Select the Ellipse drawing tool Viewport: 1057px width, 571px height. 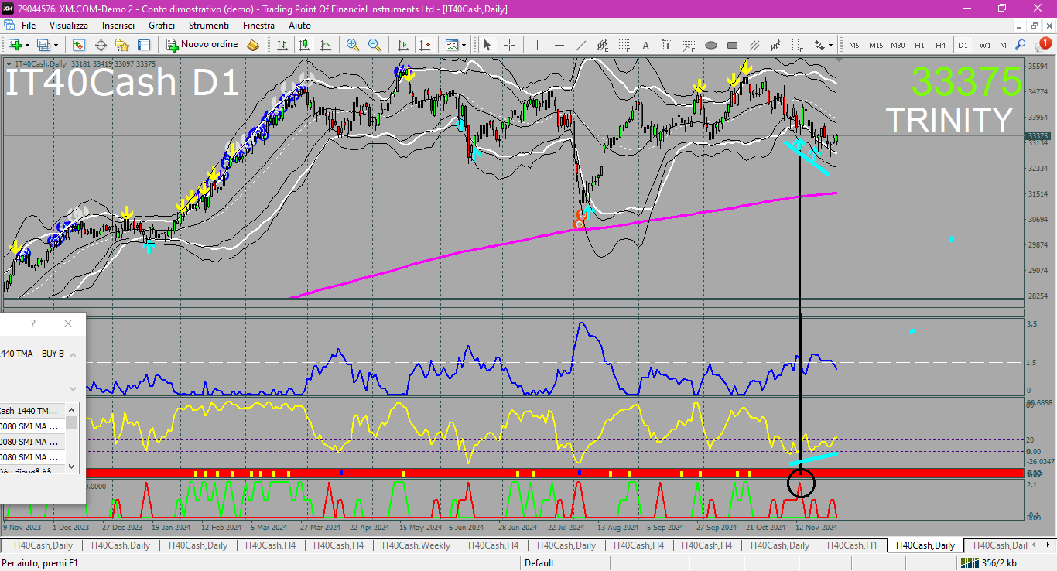click(710, 45)
